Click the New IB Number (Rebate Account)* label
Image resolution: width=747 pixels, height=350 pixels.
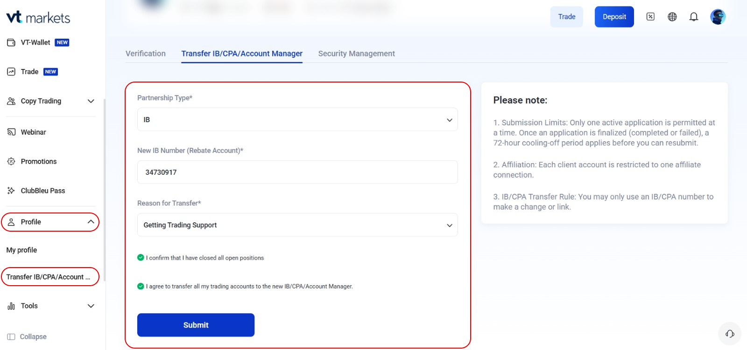[x=190, y=151]
